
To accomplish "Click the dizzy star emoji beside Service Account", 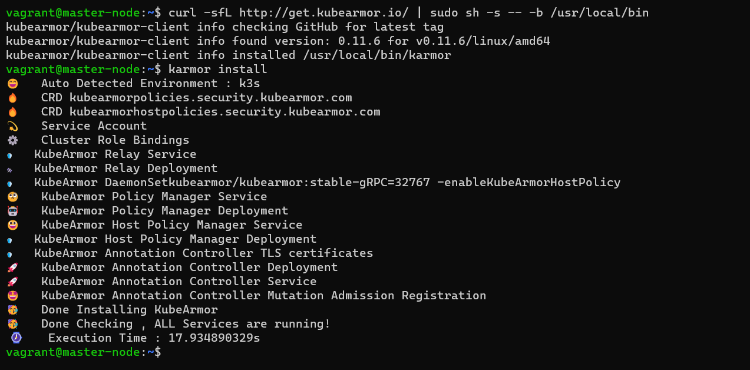I will 12,126.
